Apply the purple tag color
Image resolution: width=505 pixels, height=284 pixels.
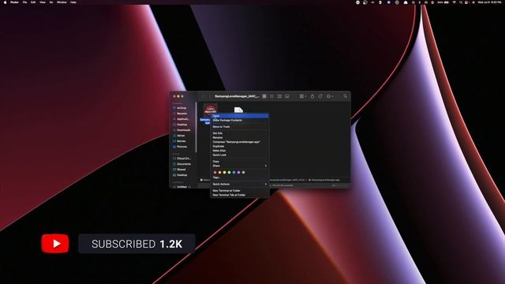pos(238,173)
